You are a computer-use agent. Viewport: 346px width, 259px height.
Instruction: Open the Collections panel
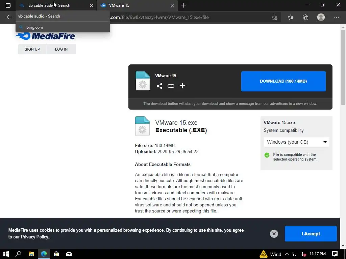305,17
